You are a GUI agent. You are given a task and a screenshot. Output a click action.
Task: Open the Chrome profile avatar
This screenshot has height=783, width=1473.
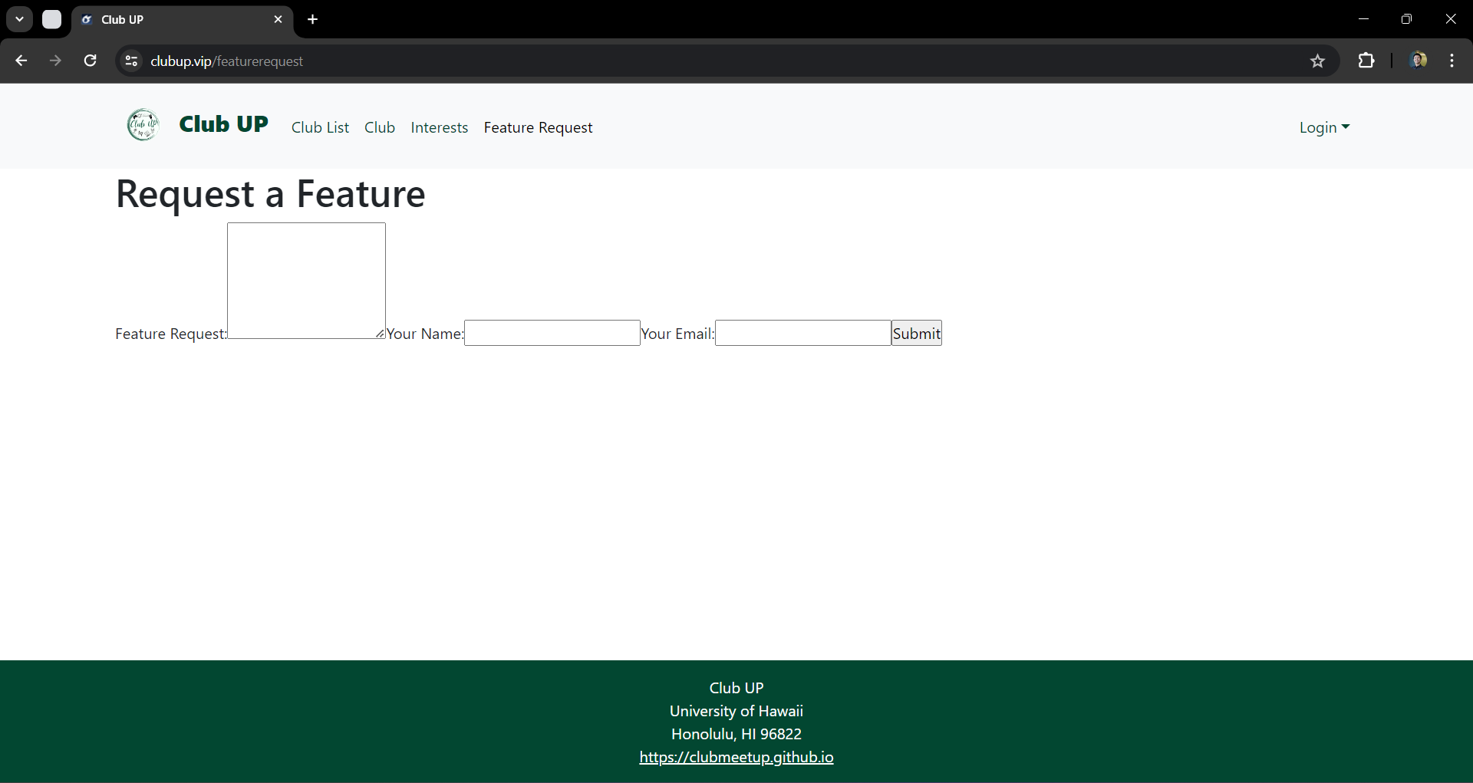point(1418,61)
